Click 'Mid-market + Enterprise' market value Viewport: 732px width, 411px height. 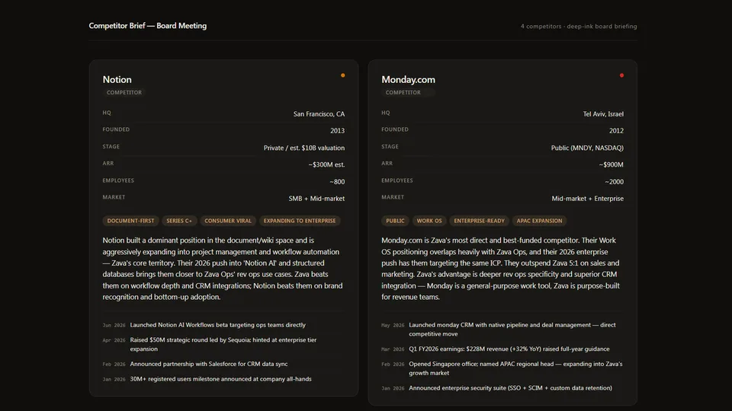587,199
